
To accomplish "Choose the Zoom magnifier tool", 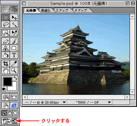I will click(14, 71).
